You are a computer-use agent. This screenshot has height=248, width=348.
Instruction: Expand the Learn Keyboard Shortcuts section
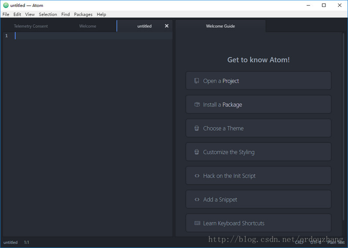pos(258,223)
